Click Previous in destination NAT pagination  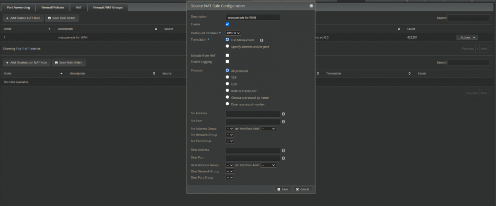point(472,93)
